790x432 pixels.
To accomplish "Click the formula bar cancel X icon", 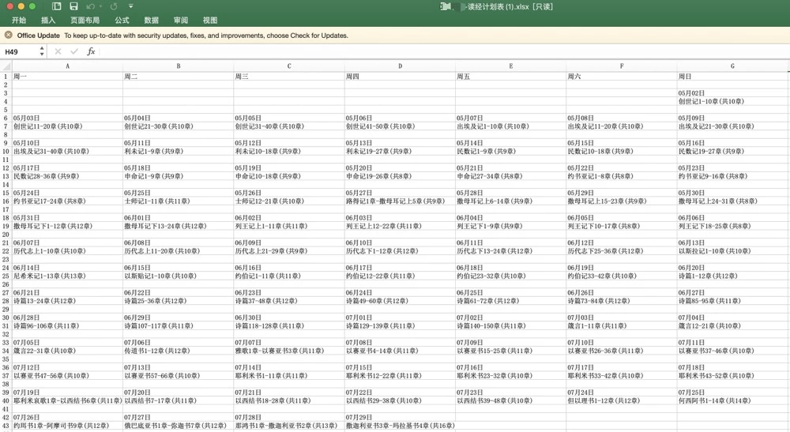I will 58,51.
